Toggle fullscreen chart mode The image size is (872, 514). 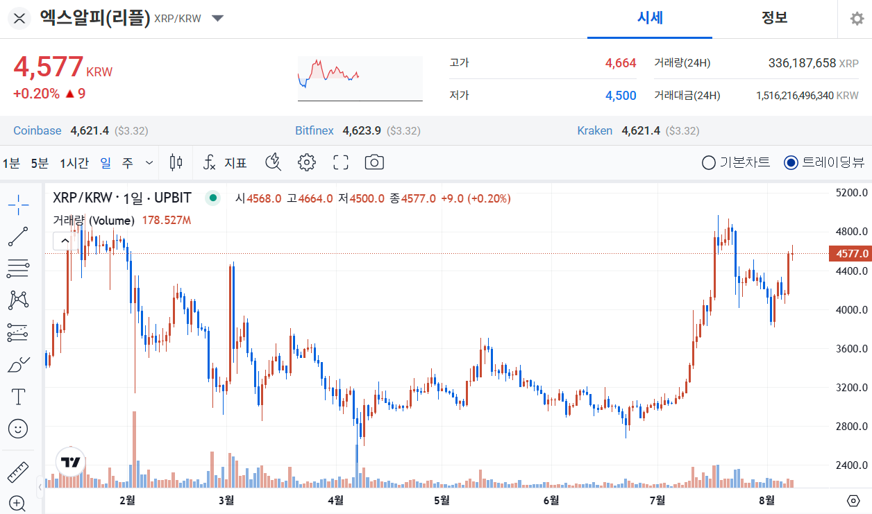pos(340,163)
